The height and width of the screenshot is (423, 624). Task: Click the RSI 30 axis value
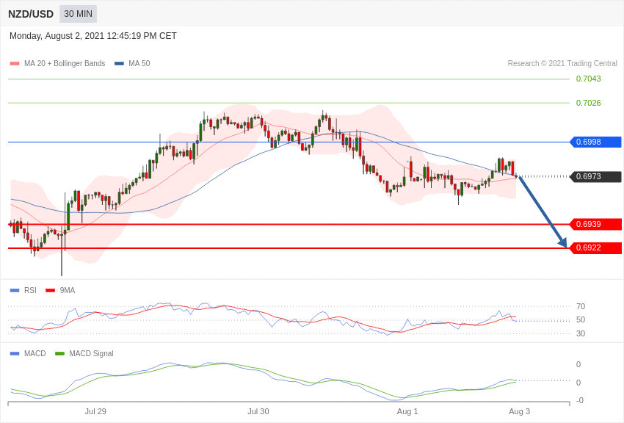click(581, 333)
